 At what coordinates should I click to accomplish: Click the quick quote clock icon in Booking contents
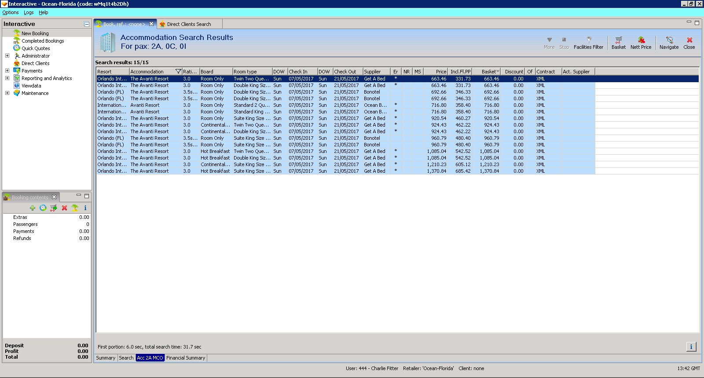pyautogui.click(x=43, y=208)
